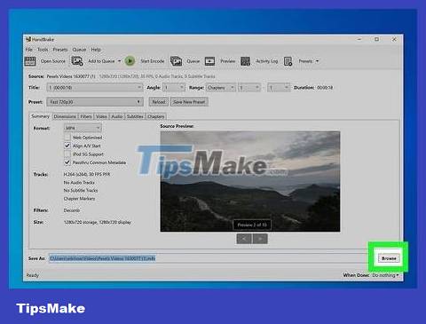
Task: Uncheck Passthru Common Metadata
Action: 67,162
